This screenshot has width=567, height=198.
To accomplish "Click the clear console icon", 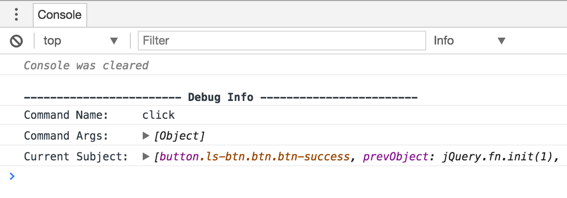I will pyautogui.click(x=17, y=41).
